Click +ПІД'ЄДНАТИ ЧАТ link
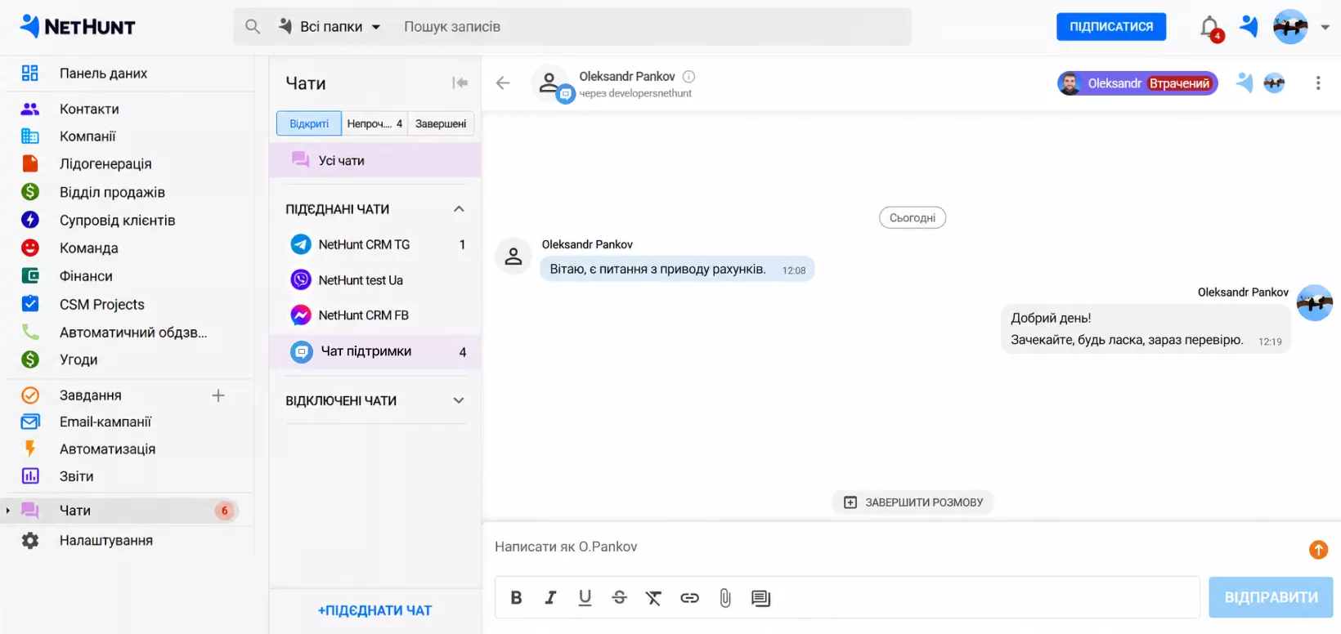 tap(375, 610)
